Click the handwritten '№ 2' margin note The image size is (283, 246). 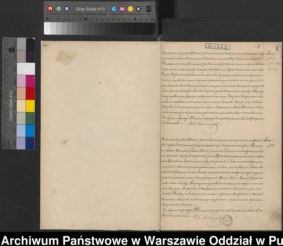coord(270,145)
